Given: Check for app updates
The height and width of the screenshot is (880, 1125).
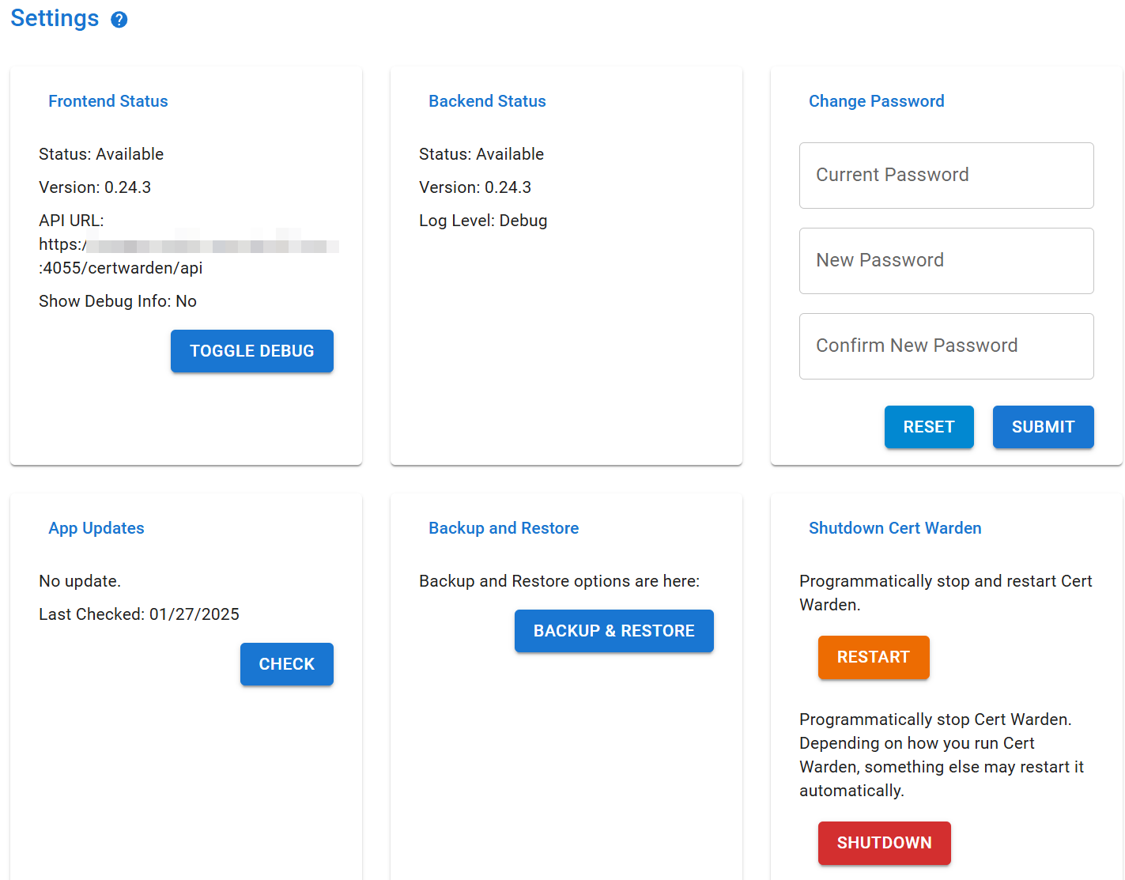Looking at the screenshot, I should pyautogui.click(x=286, y=664).
